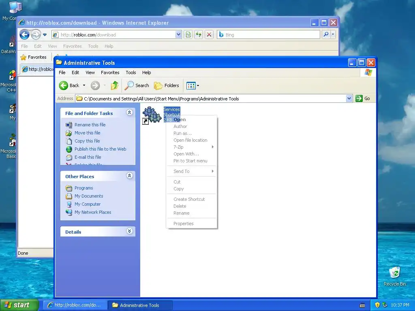
Task: Open Back history dropdown arrow in Explorer
Action: pyautogui.click(x=84, y=85)
